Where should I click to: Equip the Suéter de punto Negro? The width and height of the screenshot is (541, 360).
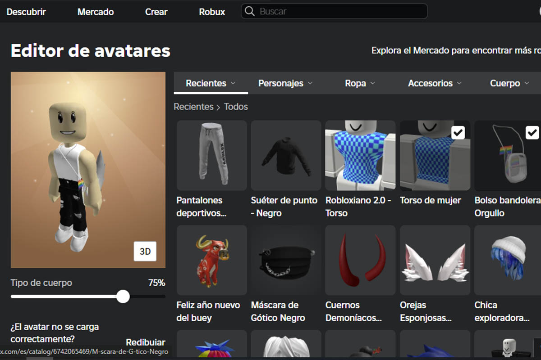click(285, 155)
